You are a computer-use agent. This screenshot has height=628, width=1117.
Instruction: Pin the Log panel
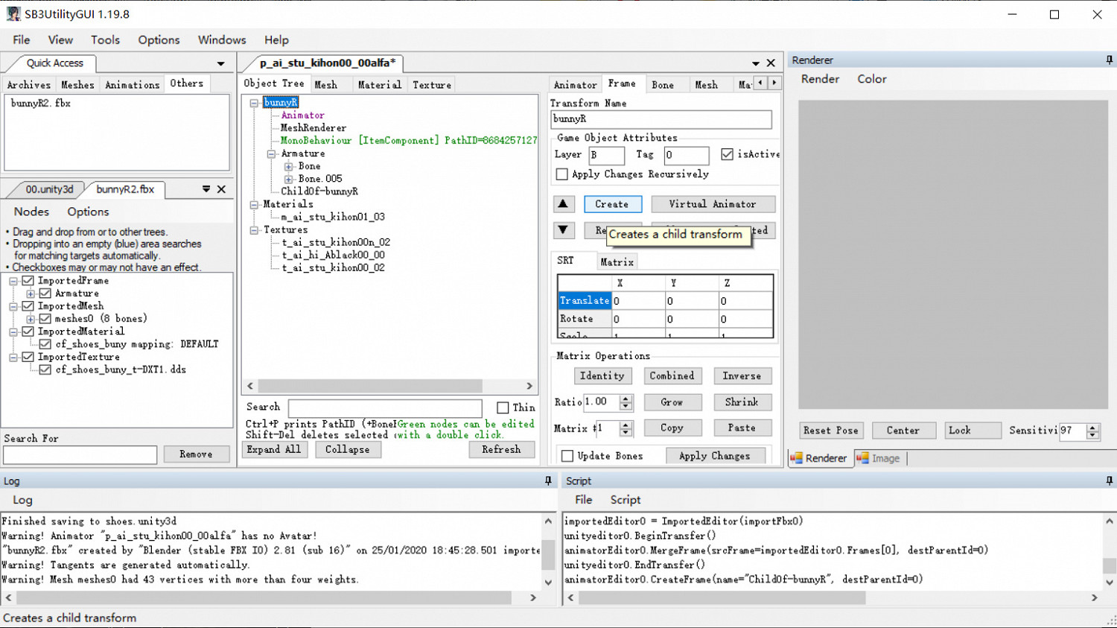[548, 481]
